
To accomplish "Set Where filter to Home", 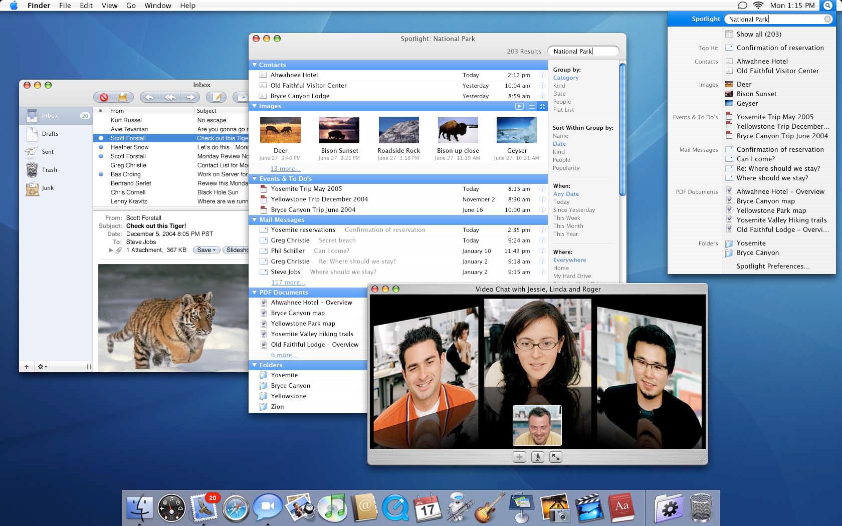I will pyautogui.click(x=561, y=268).
